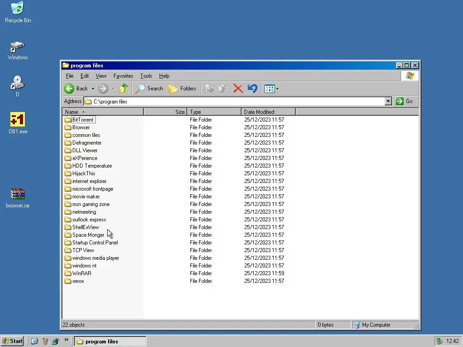Click the program files taskbar button
Viewport: 463px width, 347px height.
(x=110, y=342)
